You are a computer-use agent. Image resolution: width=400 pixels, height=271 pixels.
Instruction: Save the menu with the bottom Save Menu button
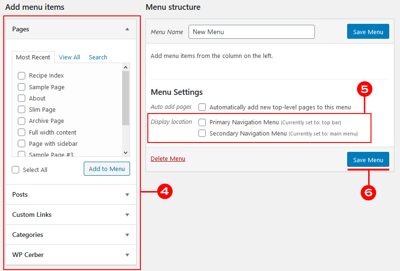pyautogui.click(x=368, y=159)
